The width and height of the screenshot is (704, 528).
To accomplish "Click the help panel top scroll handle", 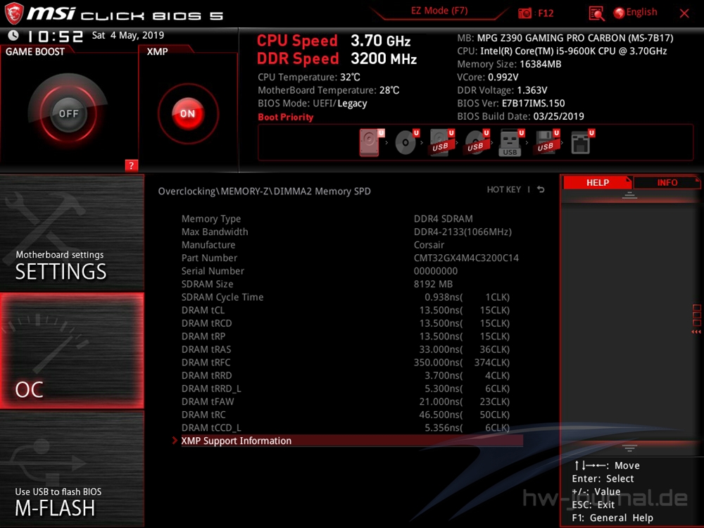I will pyautogui.click(x=629, y=195).
